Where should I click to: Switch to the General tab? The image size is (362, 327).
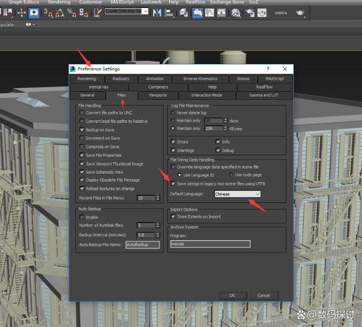pyautogui.click(x=87, y=95)
